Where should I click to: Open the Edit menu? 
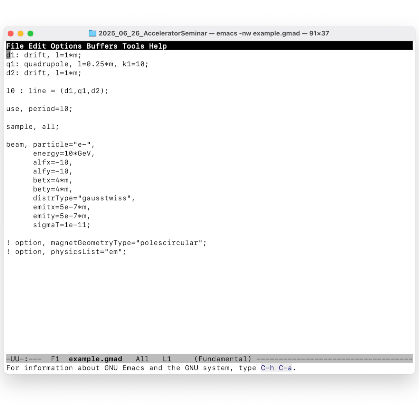pos(37,46)
